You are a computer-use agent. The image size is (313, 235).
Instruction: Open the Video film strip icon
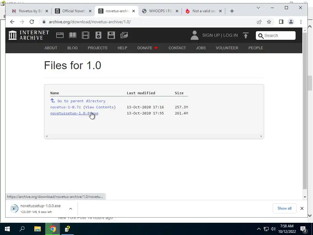coord(86,35)
